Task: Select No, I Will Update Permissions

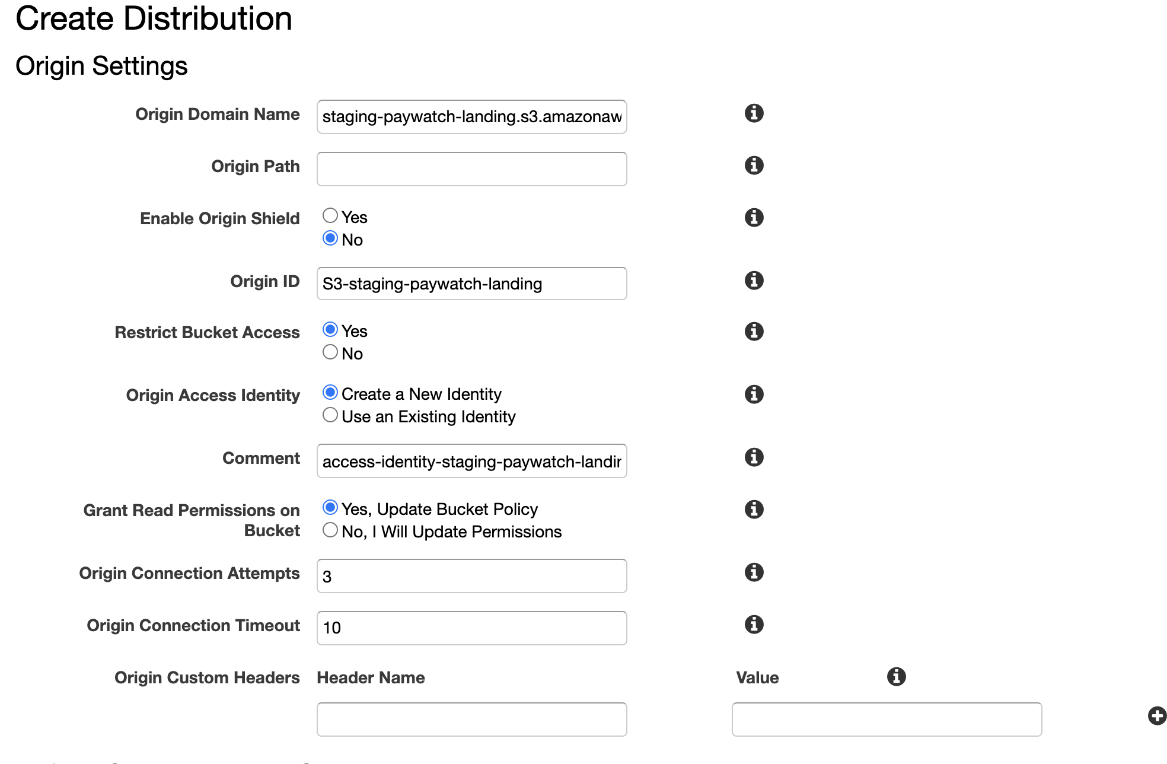Action: pos(330,530)
